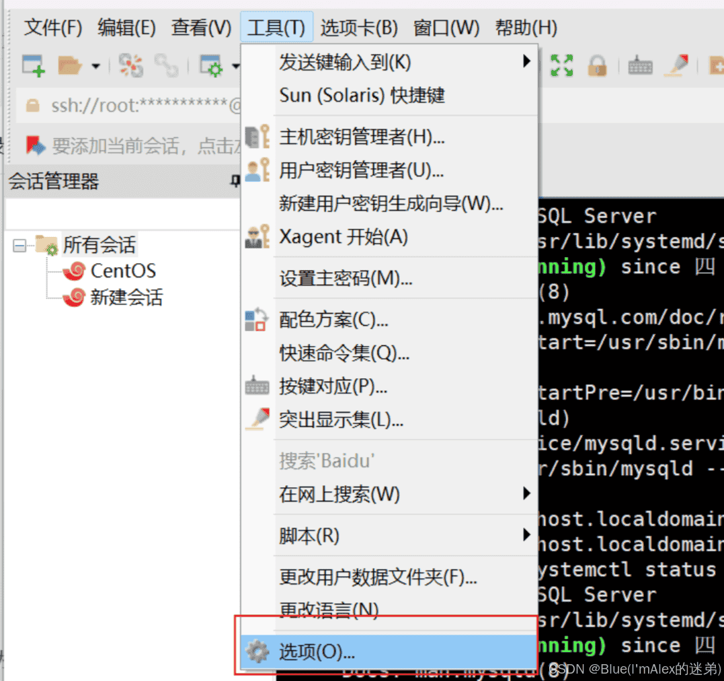Click the Reconnect broken link icon
This screenshot has width=724, height=681.
tap(167, 65)
